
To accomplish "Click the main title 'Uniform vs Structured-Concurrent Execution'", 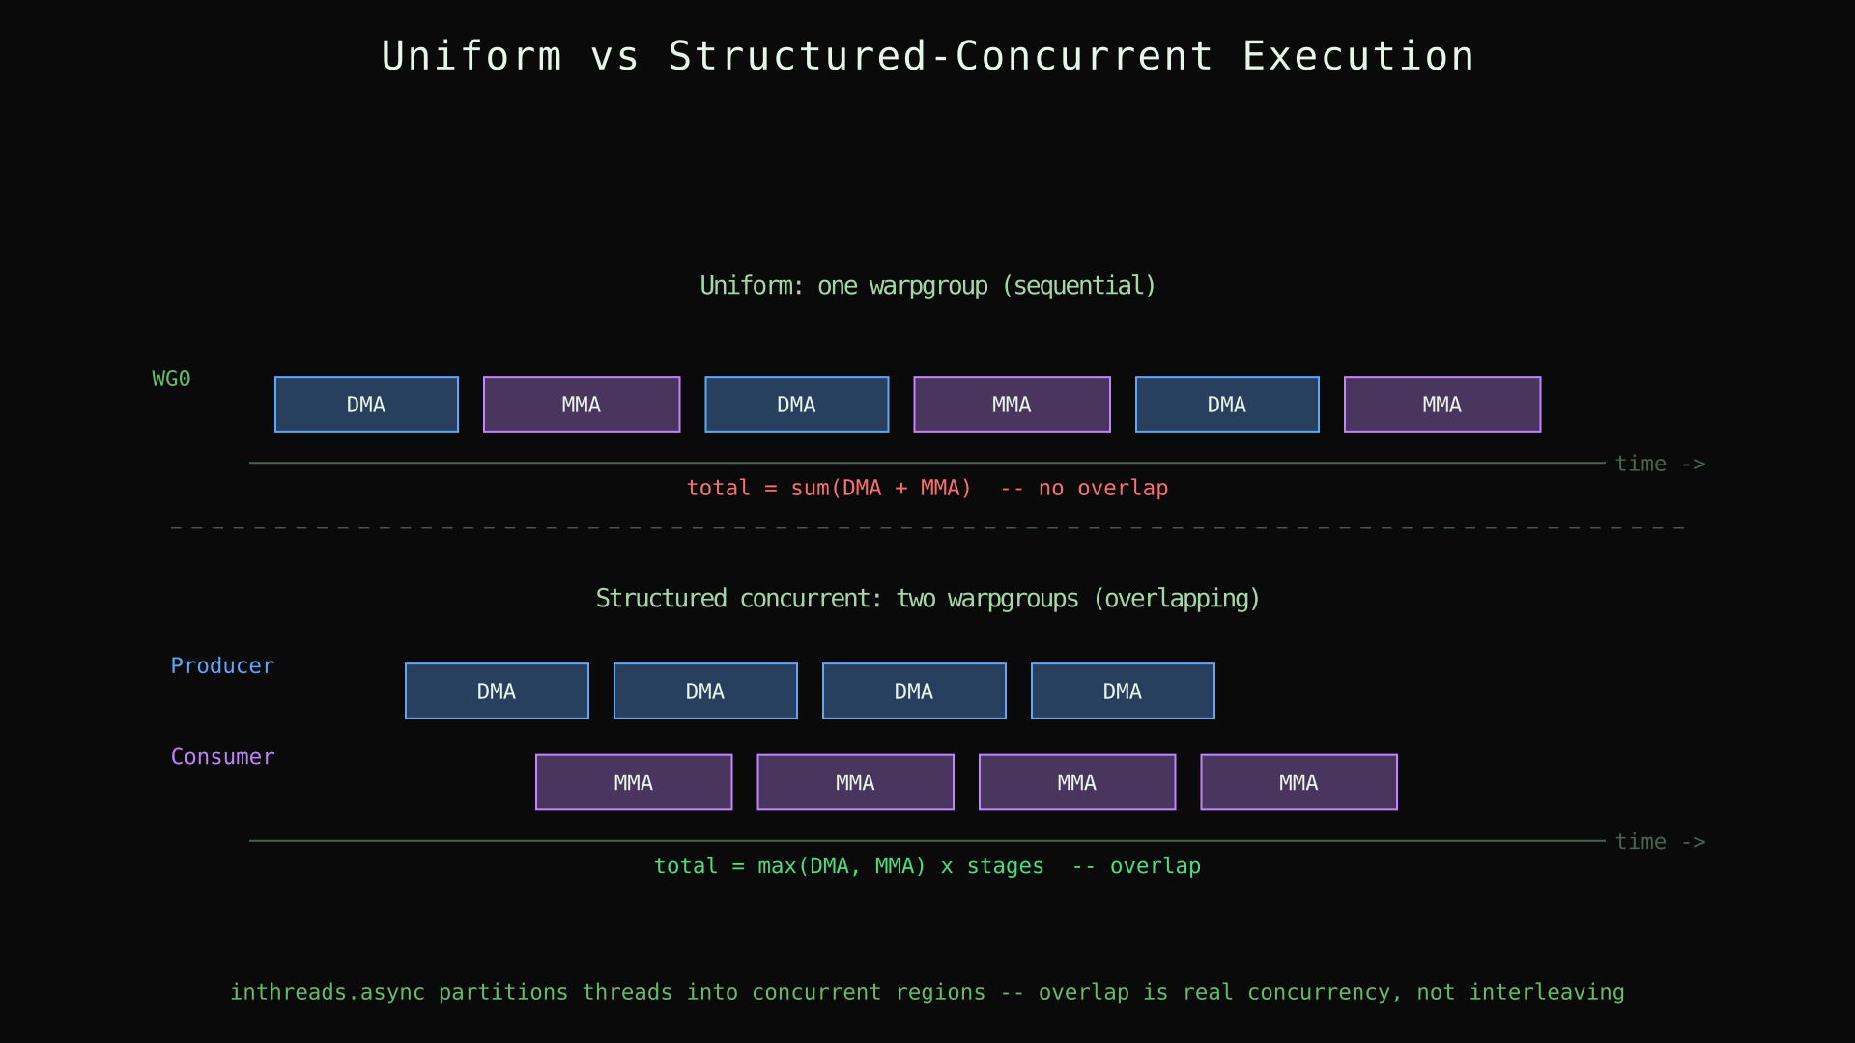I will (927, 55).
